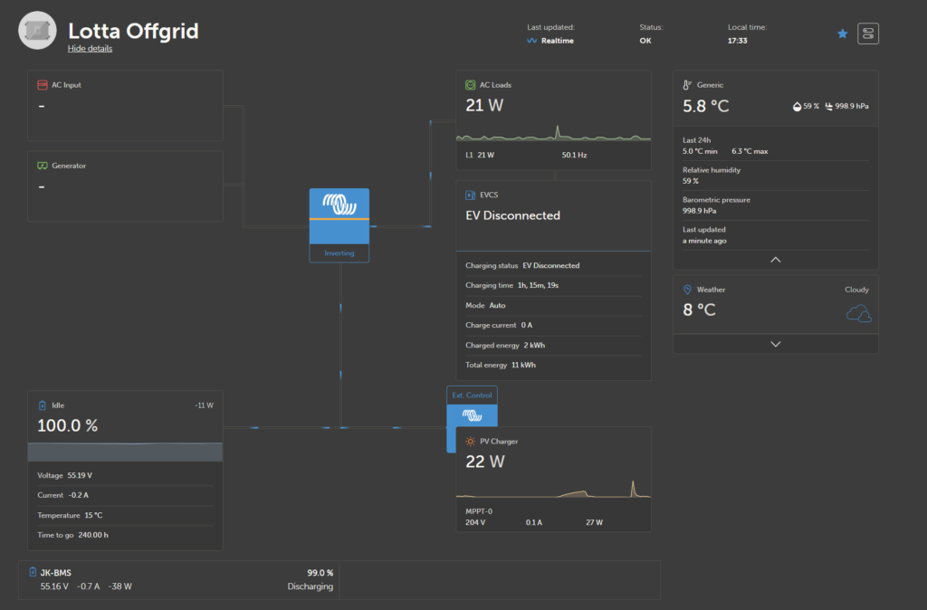The image size is (927, 610).
Task: Click the AC Loads power graph
Action: (553, 134)
